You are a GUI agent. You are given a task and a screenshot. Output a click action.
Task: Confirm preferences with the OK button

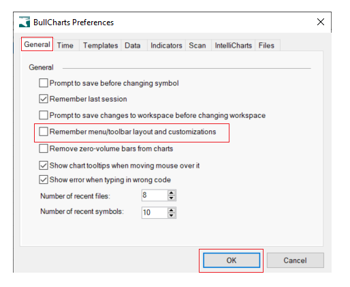[232, 260]
